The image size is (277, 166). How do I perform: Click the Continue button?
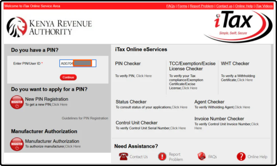(x=68, y=77)
